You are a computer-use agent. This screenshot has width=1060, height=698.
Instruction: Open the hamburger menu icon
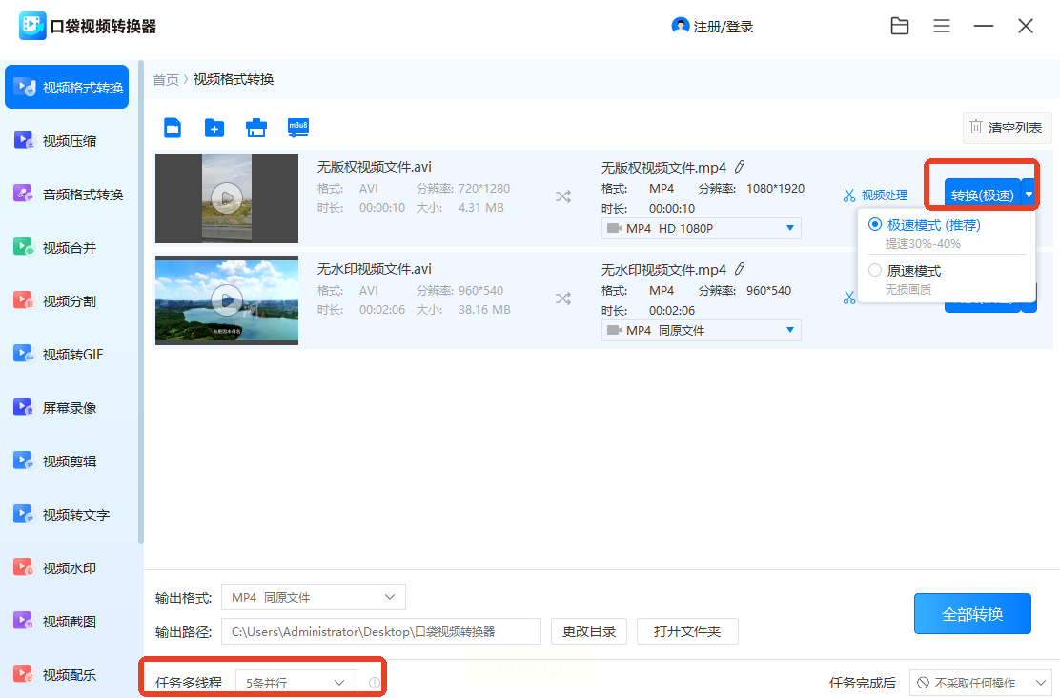[942, 27]
